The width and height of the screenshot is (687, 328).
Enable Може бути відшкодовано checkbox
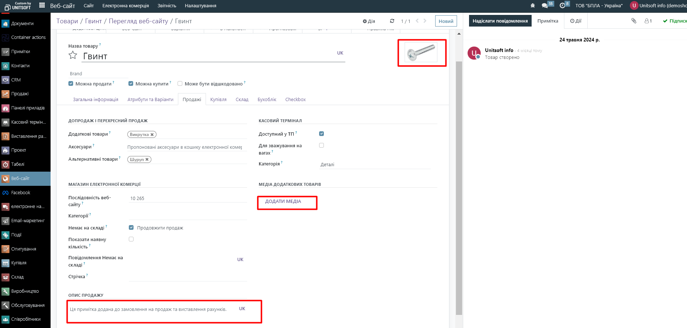click(180, 84)
